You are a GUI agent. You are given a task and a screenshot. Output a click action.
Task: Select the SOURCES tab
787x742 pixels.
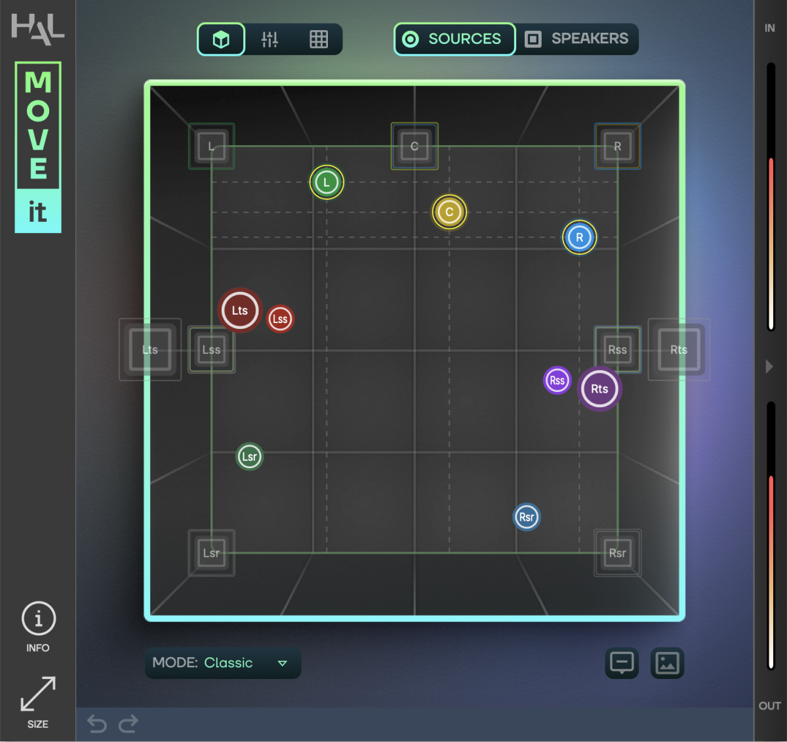point(454,39)
